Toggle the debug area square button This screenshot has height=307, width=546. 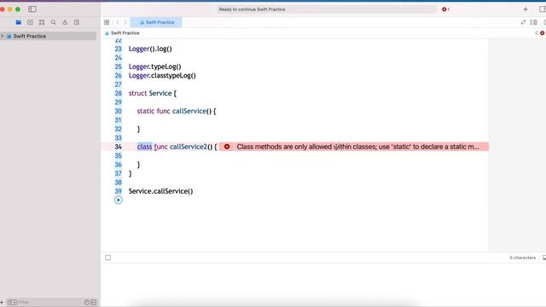pos(108,258)
